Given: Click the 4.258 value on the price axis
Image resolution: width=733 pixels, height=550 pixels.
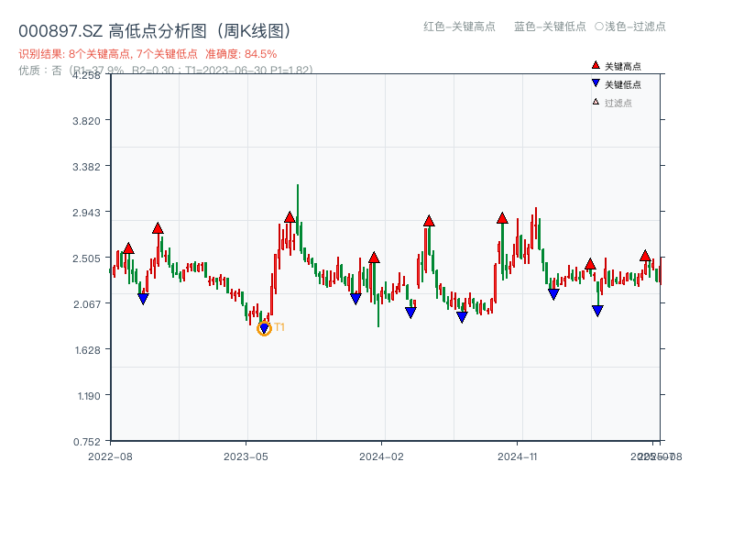Looking at the screenshot, I should tap(87, 77).
